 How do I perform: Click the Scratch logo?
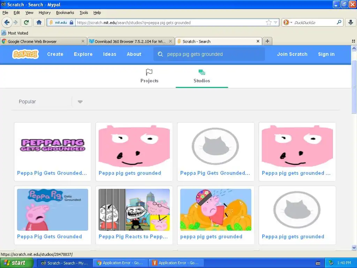(x=25, y=54)
